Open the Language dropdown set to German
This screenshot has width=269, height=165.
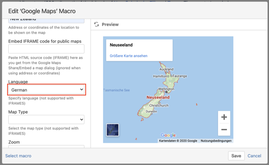click(47, 90)
